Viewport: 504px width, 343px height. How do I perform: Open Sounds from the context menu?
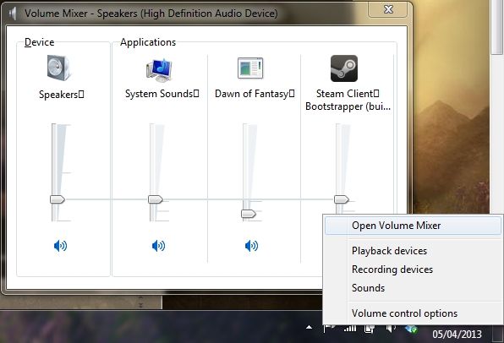(x=368, y=288)
